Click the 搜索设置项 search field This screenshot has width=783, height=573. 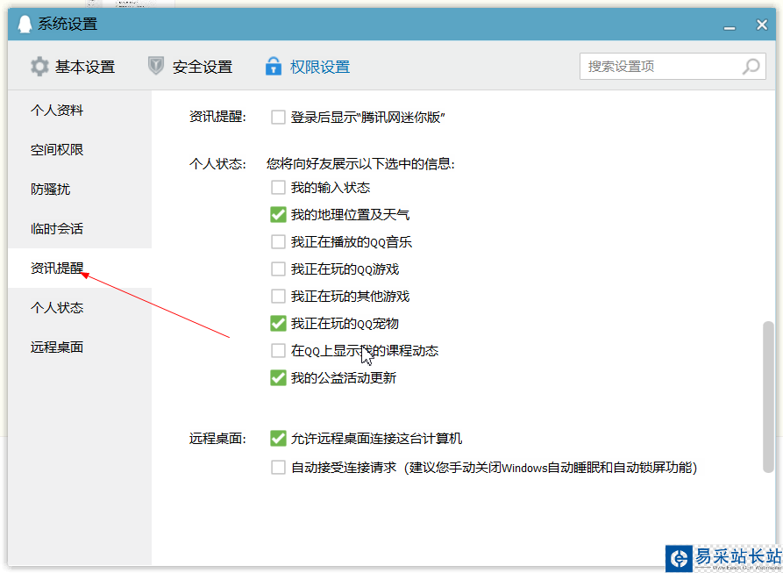(673, 67)
